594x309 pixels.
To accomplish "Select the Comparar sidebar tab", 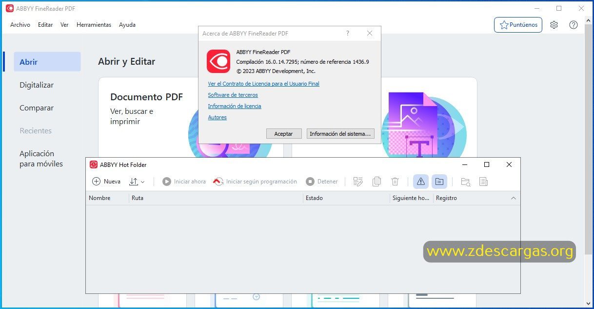I will pyautogui.click(x=37, y=108).
